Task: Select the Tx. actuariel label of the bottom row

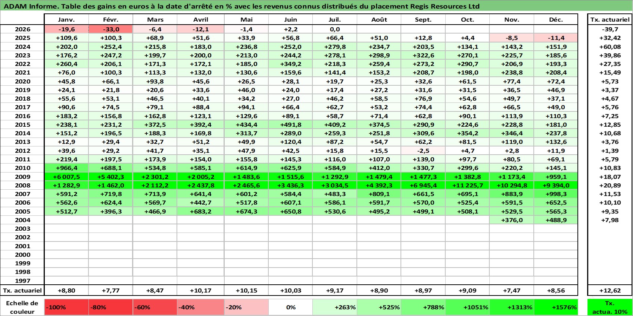Action: point(22,290)
